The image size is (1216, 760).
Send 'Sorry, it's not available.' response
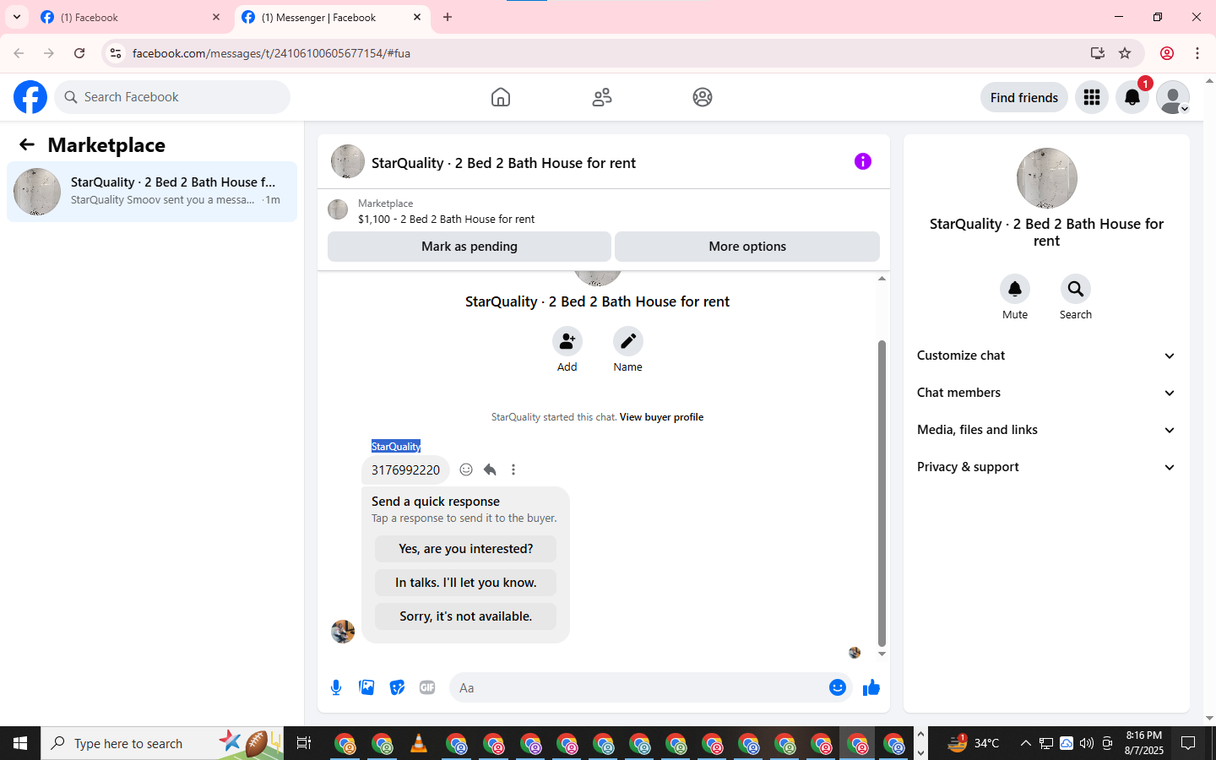point(466,616)
